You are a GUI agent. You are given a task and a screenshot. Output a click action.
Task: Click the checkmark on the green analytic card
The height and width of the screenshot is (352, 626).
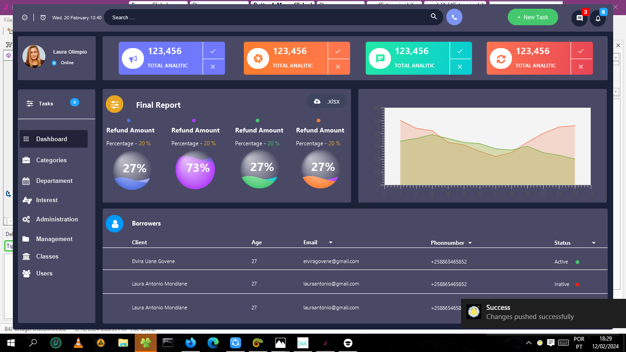pos(460,51)
